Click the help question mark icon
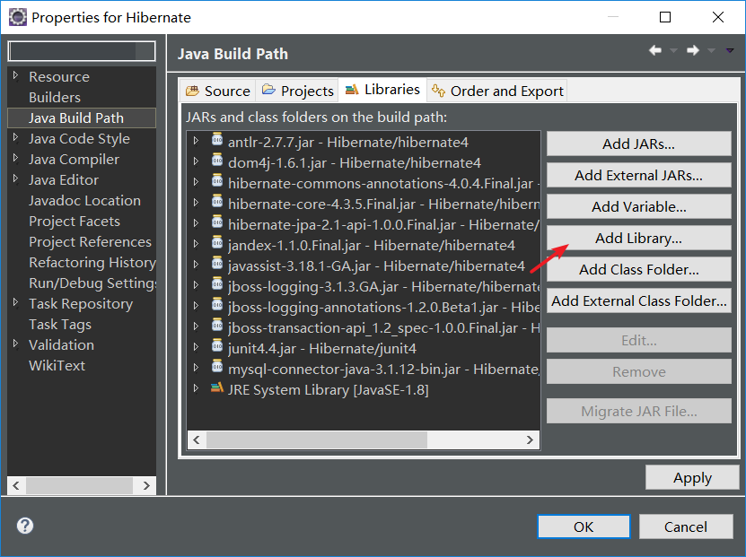 point(23,526)
